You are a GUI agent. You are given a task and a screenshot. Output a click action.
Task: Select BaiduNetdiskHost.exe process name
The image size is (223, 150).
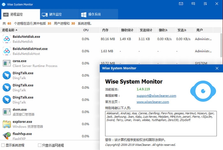[30, 49]
